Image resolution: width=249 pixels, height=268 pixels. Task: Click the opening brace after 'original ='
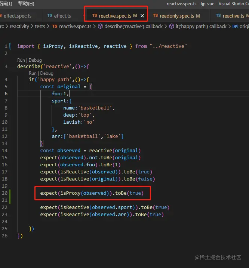coord(90,87)
